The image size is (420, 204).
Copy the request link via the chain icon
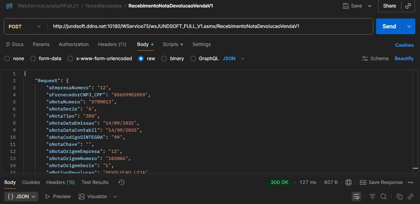point(409,6)
